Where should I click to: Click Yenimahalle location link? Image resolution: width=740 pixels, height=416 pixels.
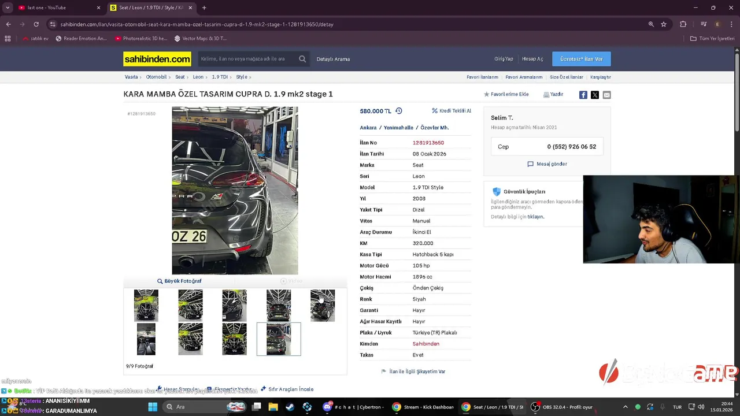399,128
